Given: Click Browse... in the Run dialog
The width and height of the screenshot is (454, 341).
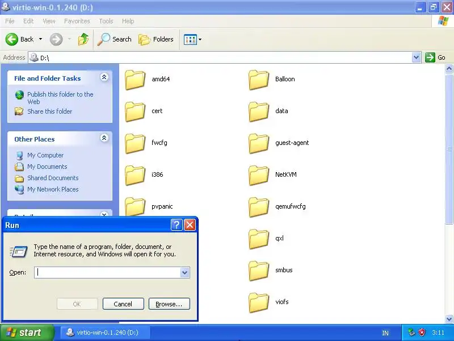Looking at the screenshot, I should pos(169,304).
